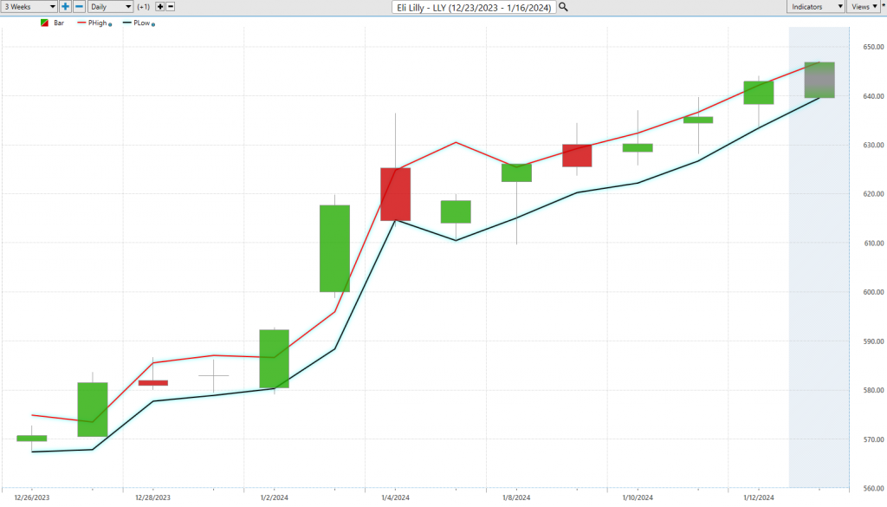This screenshot has height=507, width=887.
Task: Click the 1/4/2024 date axis label
Action: pyautogui.click(x=395, y=498)
